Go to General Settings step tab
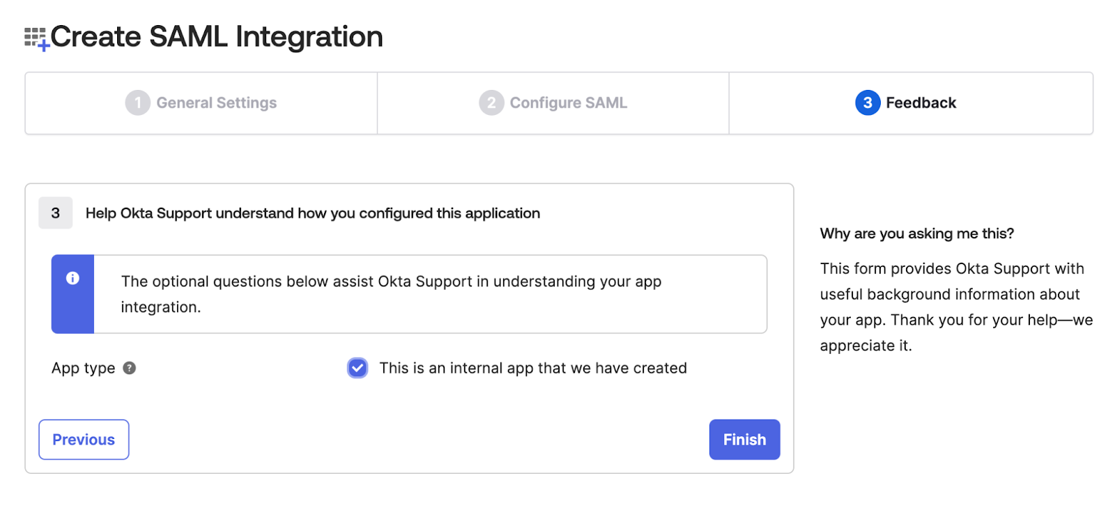Viewport: 1115px width, 524px height. [x=201, y=103]
